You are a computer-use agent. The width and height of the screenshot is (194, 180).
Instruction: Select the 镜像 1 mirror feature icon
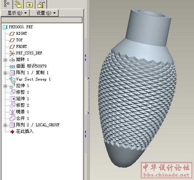pyautogui.click(x=12, y=112)
